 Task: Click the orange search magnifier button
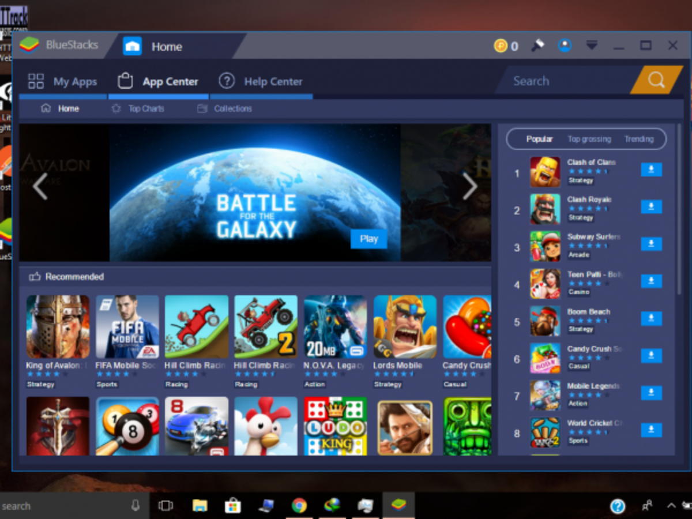point(656,80)
